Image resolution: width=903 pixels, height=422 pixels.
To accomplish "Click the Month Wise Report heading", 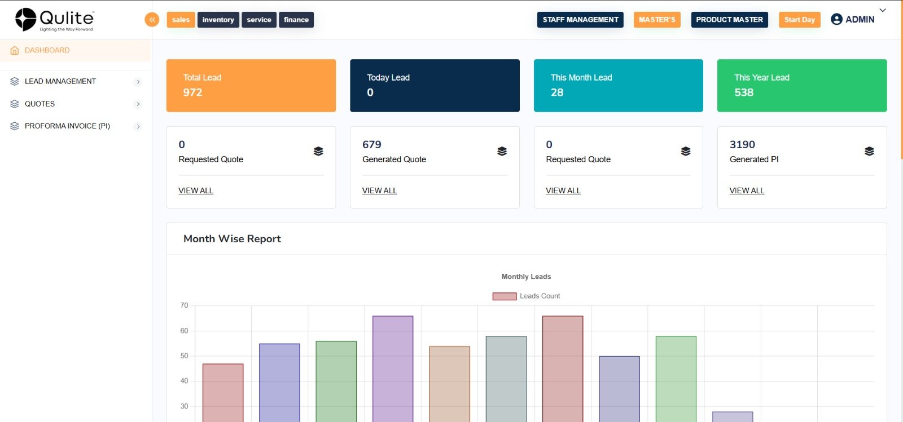I will point(232,239).
